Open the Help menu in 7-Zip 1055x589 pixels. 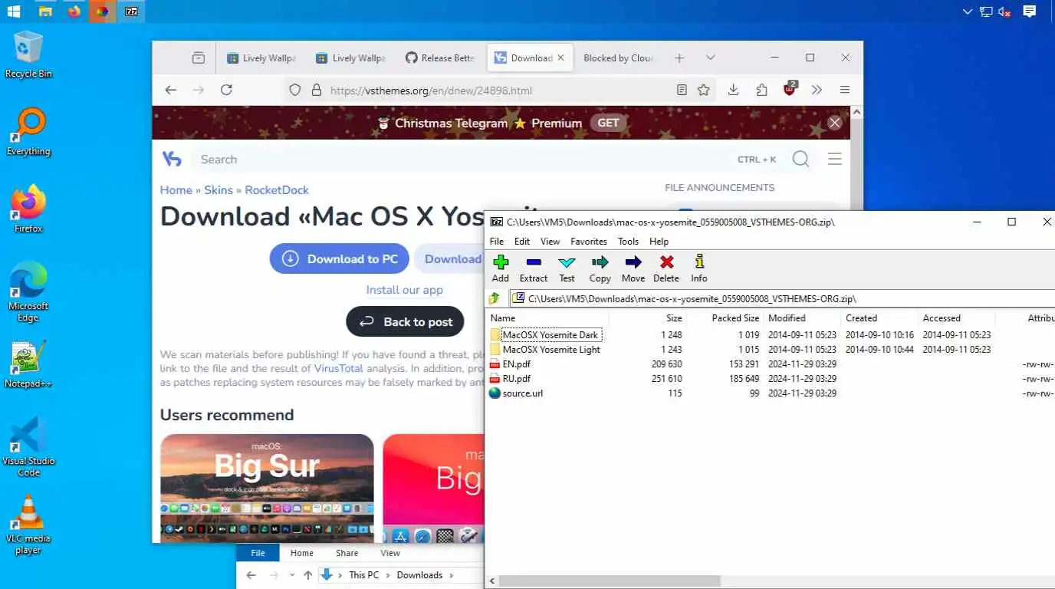tap(659, 241)
